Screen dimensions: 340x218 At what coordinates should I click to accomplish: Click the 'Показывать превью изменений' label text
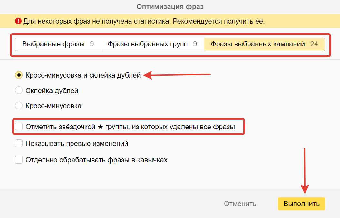pos(77,144)
